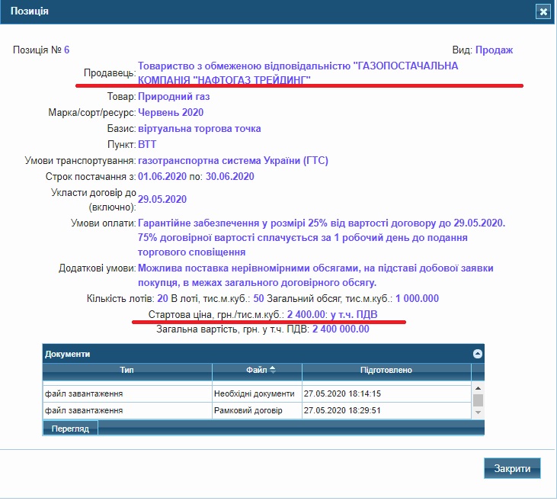Viewport: 557px width, 501px height.
Task: Click the position number 6
Action: (x=67, y=50)
